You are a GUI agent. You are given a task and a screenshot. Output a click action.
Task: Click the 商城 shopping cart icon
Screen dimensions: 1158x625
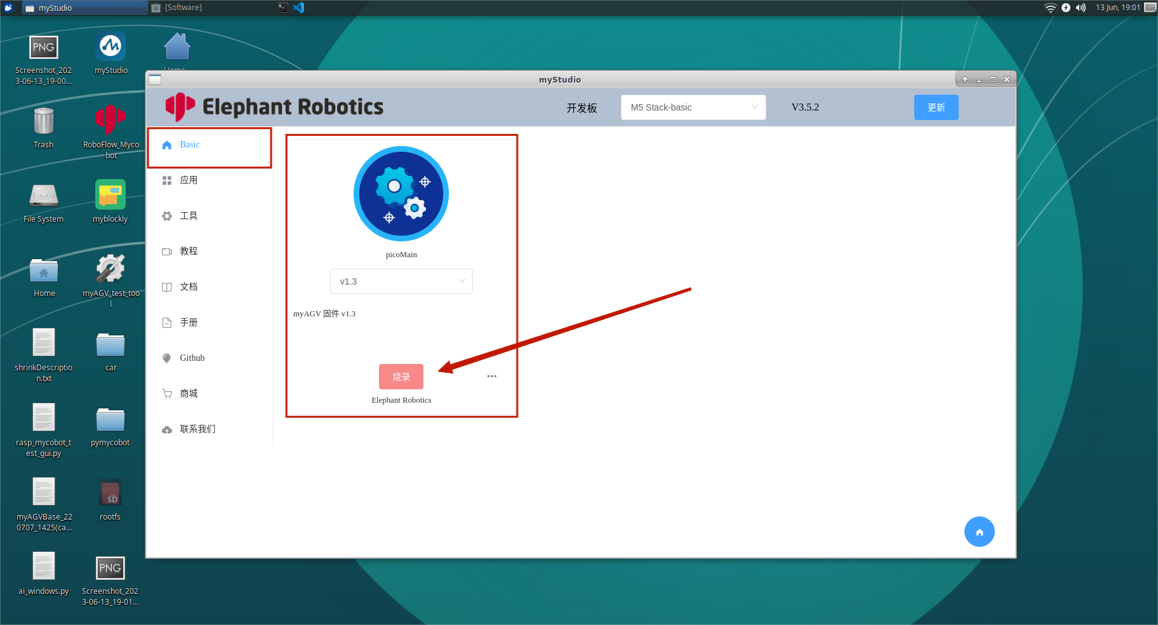coord(166,393)
